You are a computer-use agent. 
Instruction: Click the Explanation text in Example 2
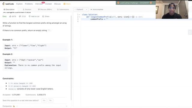click(x=33, y=67)
